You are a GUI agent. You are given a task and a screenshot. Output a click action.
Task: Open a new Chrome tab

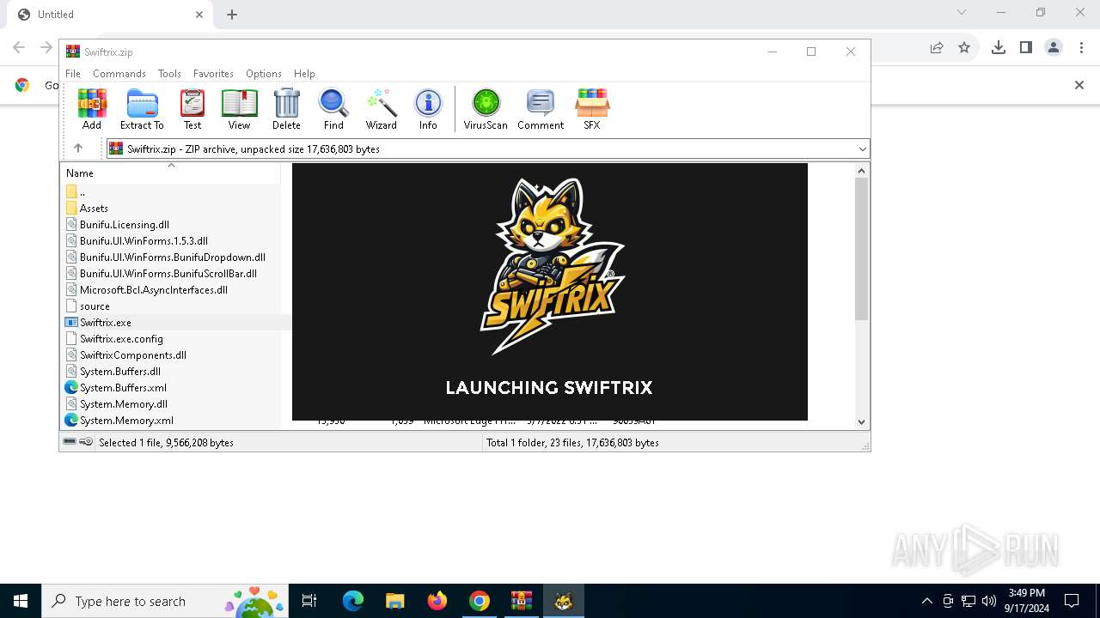232,15
